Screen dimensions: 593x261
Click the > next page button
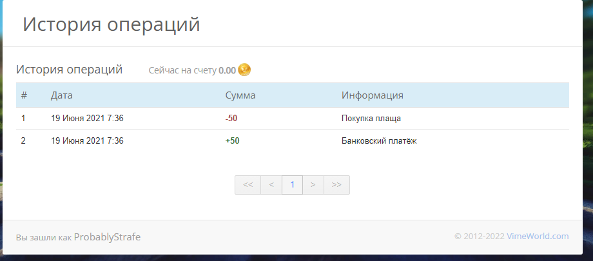313,185
